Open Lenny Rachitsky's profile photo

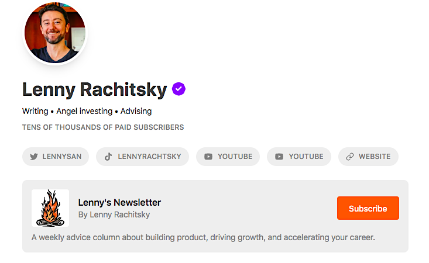[x=55, y=32]
